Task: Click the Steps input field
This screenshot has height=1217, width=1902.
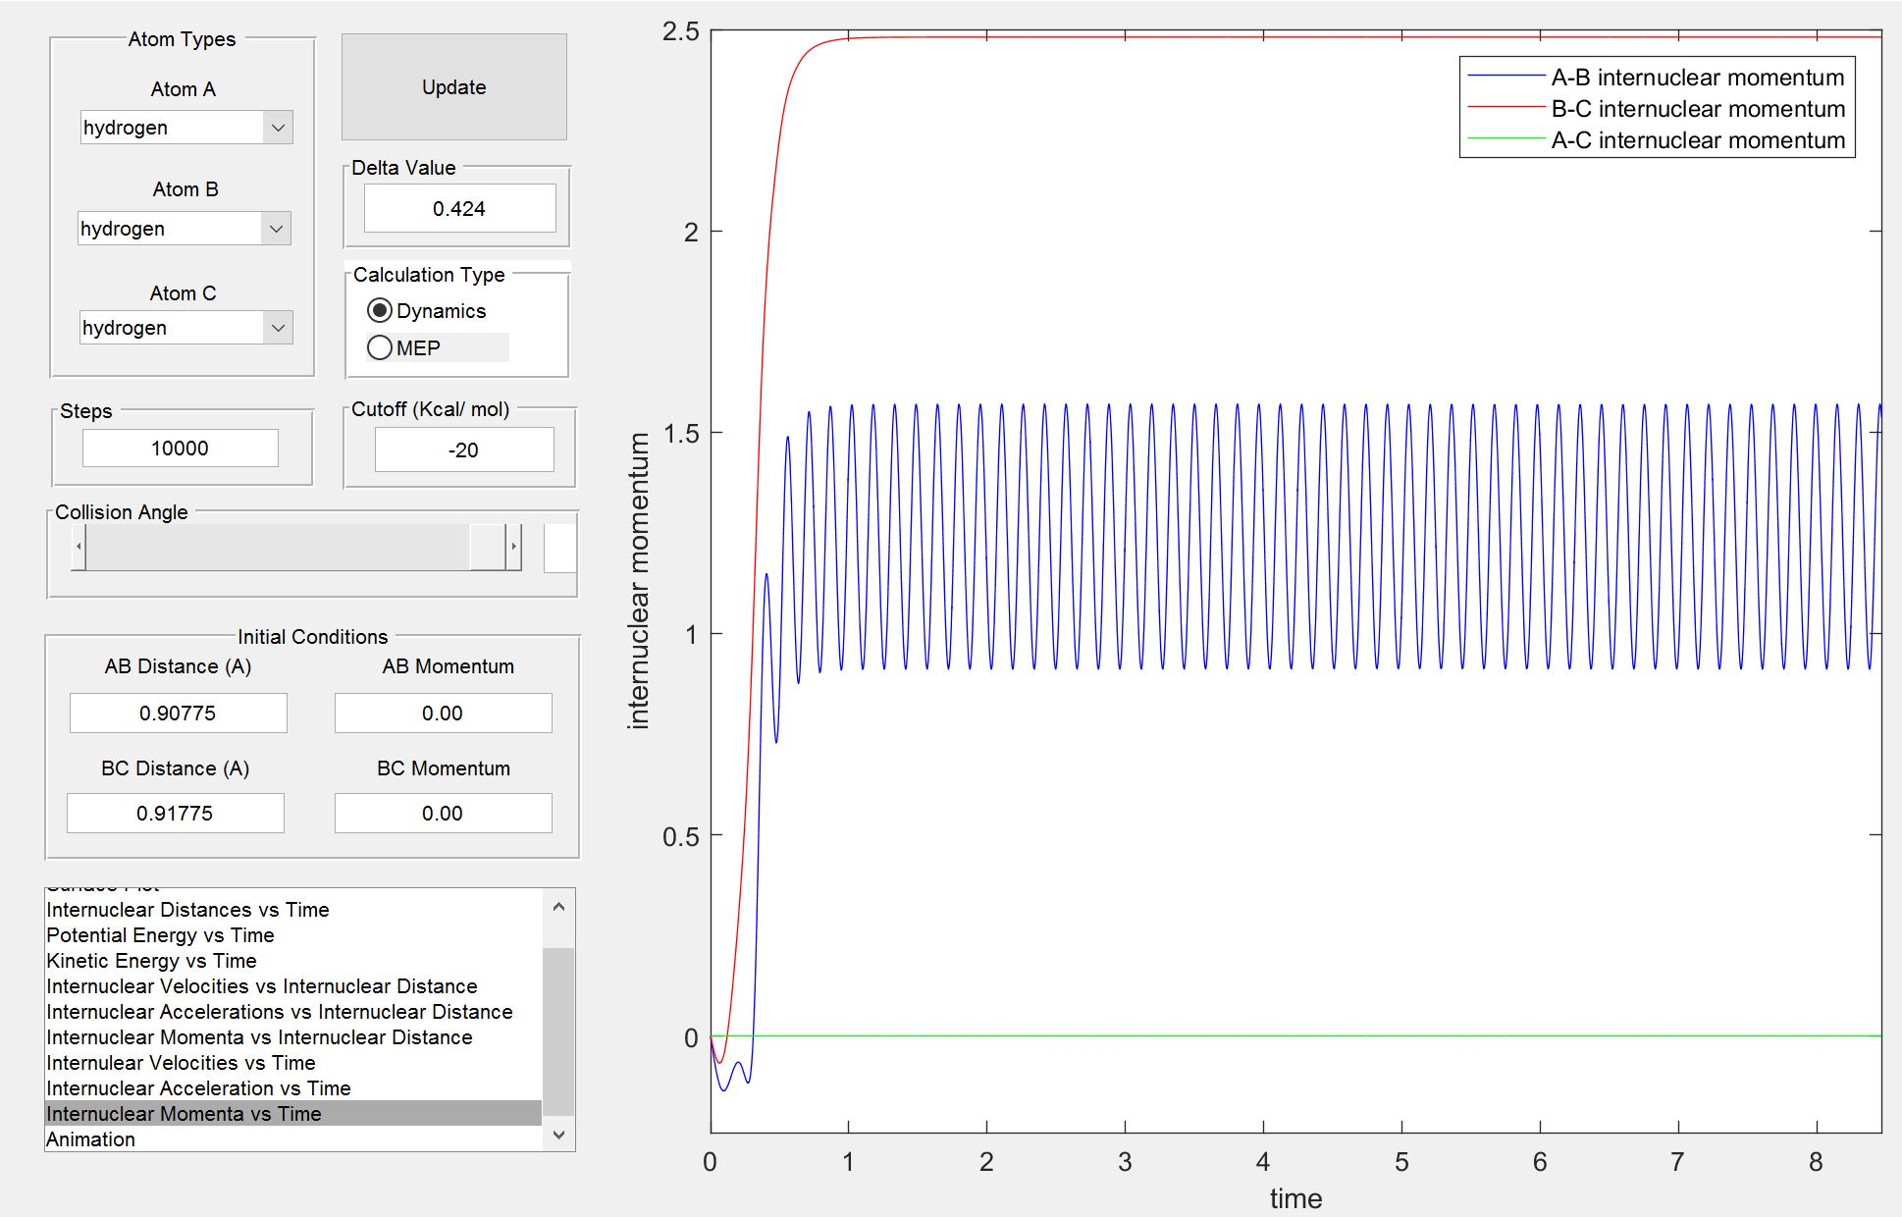Action: [180, 449]
